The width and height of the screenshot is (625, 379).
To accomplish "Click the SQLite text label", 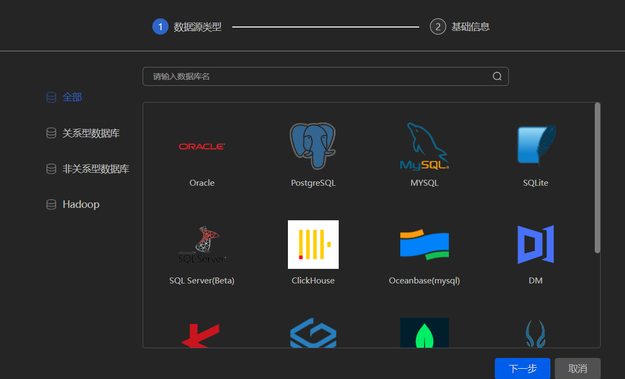I will point(536,183).
